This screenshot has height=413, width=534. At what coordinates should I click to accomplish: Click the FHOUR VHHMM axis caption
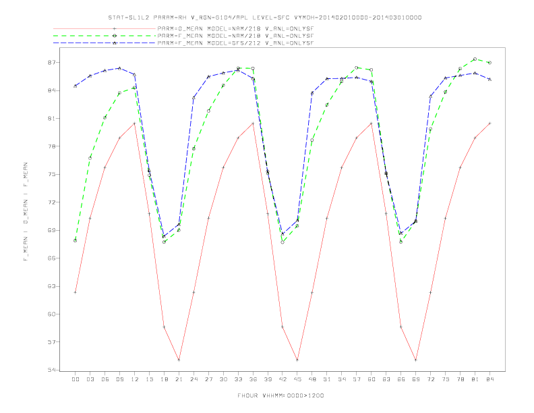pos(280,395)
